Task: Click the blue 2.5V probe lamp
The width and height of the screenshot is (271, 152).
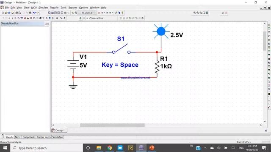Action: pyautogui.click(x=161, y=31)
